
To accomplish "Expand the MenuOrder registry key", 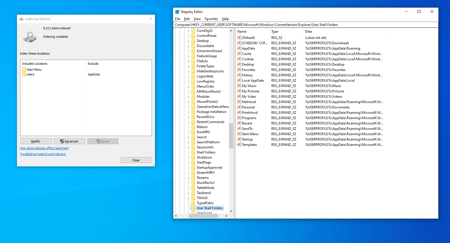I will tap(189, 86).
